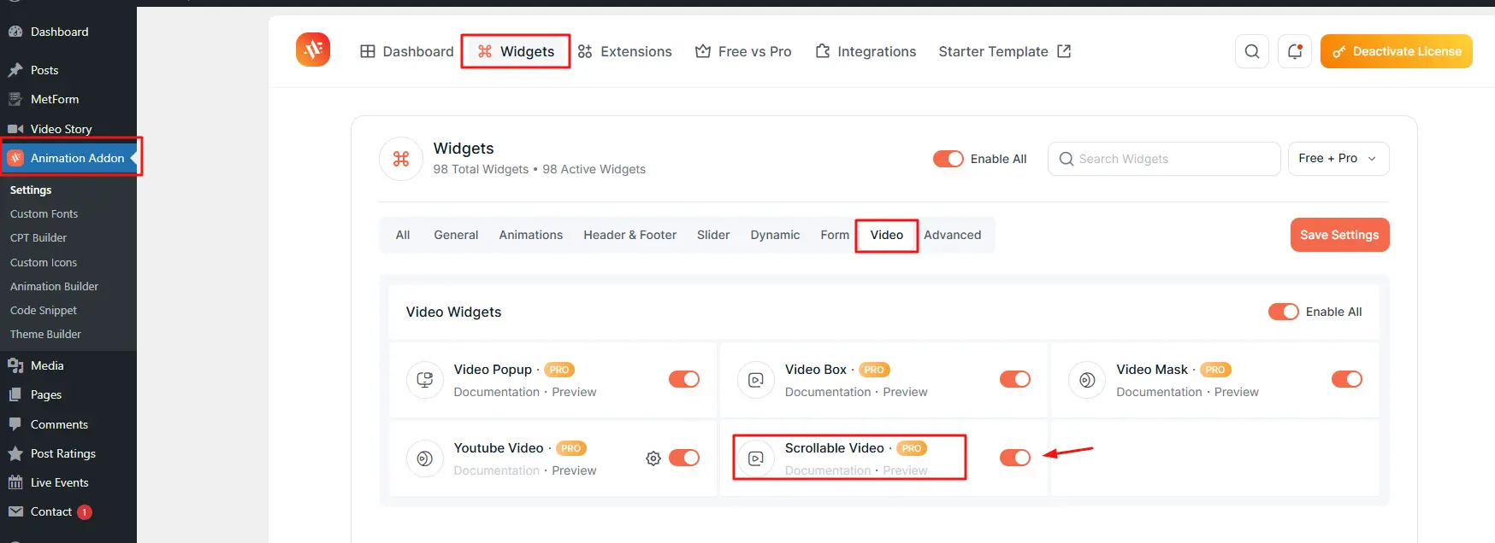Disable the Video Popup widget toggle
Screen dimensions: 1495x543
[684, 379]
